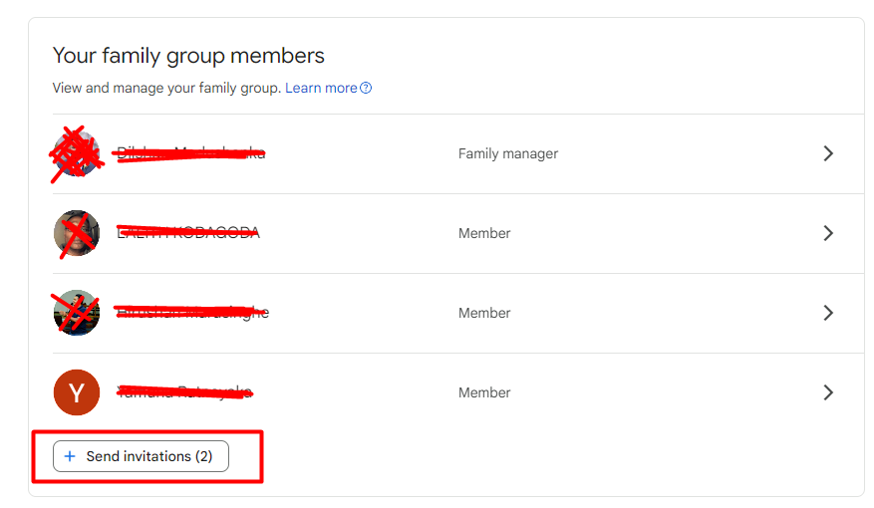This screenshot has height=508, width=874.
Task: Click the 'Your family group members' heading
Action: tap(188, 56)
